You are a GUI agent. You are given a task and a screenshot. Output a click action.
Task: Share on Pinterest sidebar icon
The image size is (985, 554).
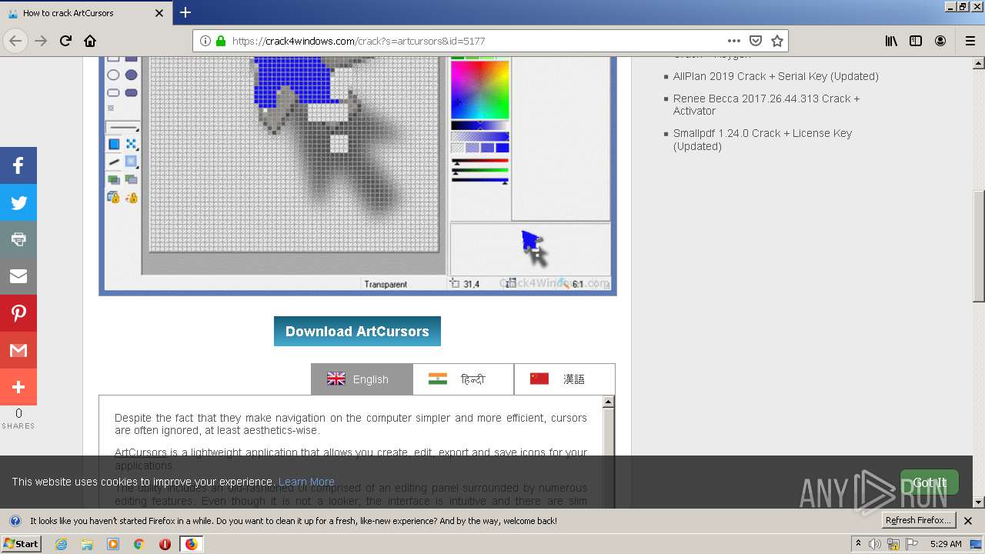tap(18, 313)
